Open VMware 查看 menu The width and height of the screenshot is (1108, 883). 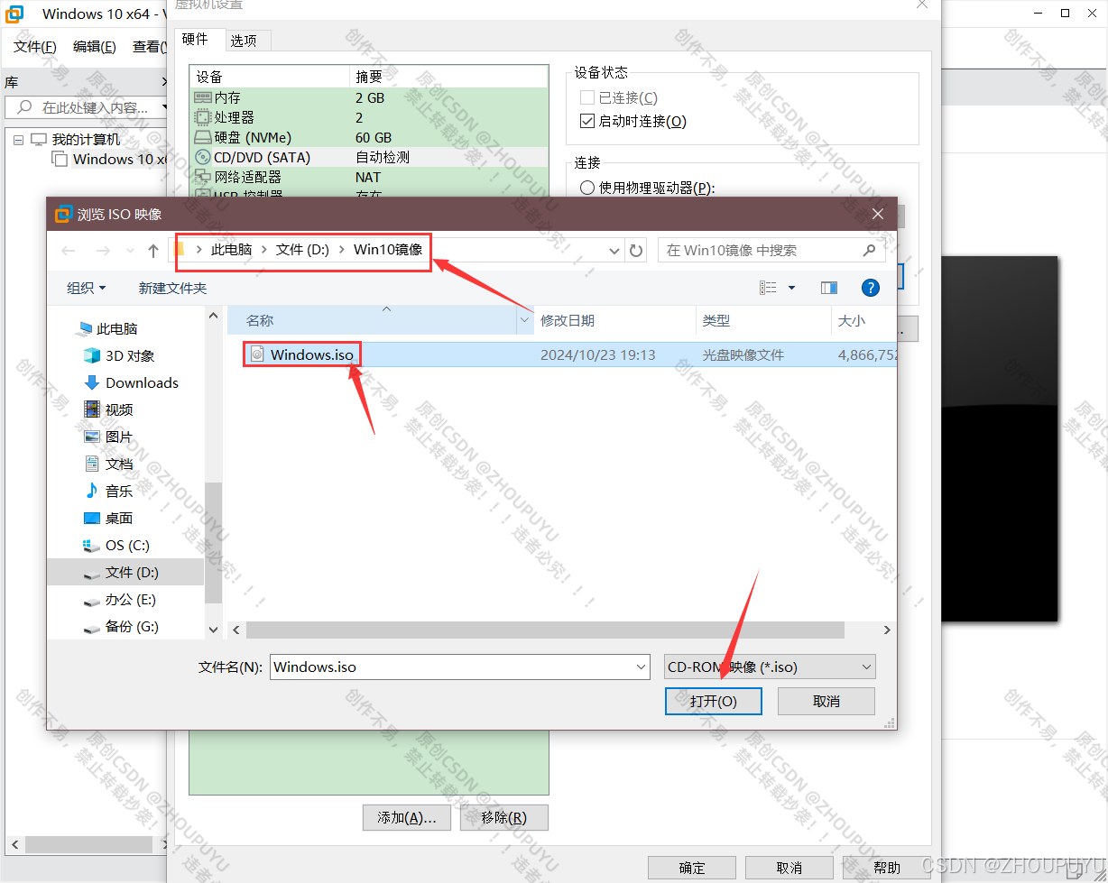(147, 47)
